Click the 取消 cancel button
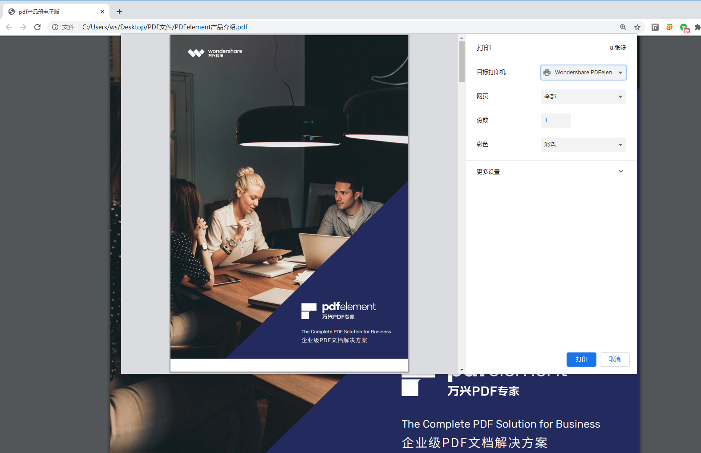 tap(615, 359)
